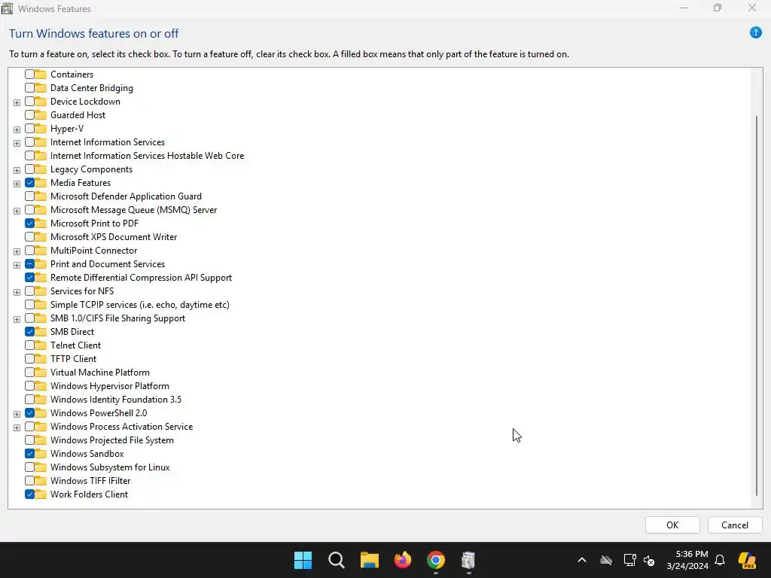Select Windows Projected File System text
Viewport: 771px width, 578px height.
[x=111, y=440]
